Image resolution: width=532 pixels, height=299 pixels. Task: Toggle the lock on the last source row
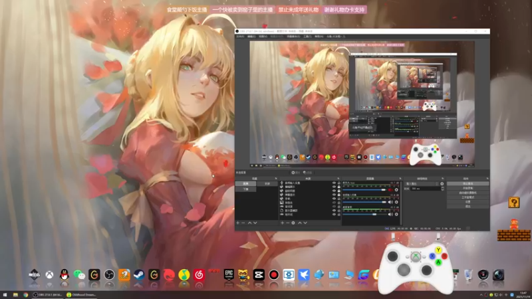(339, 214)
